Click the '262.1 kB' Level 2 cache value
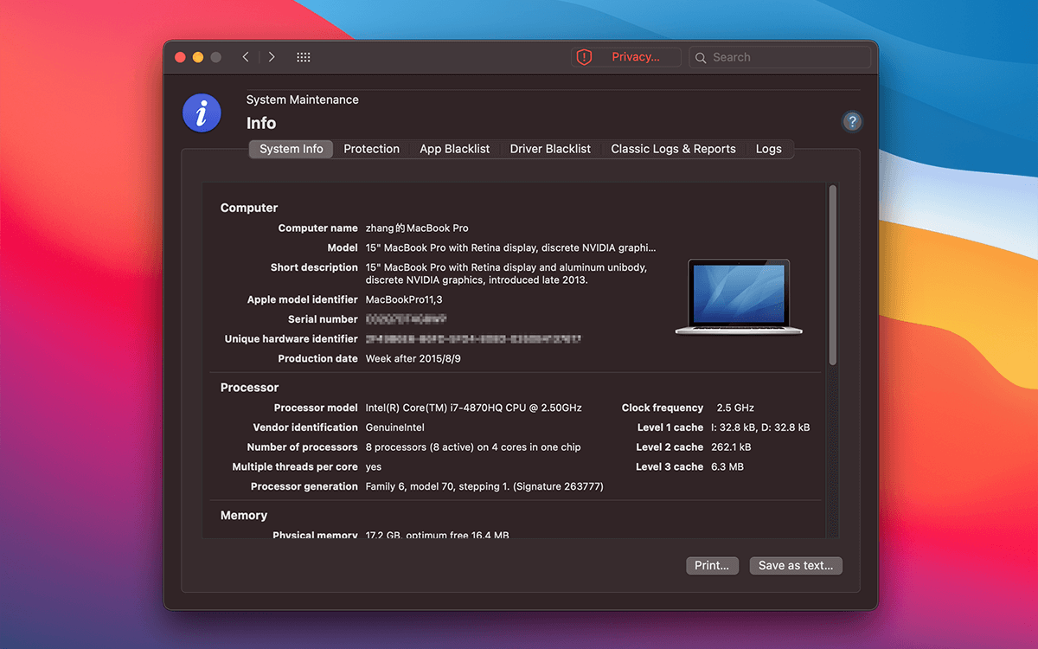Viewport: 1038px width, 649px height. click(x=731, y=447)
